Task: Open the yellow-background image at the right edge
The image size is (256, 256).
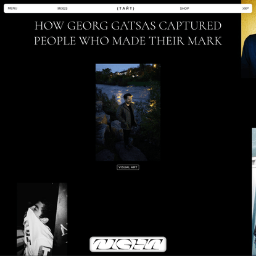Action: pyautogui.click(x=249, y=39)
